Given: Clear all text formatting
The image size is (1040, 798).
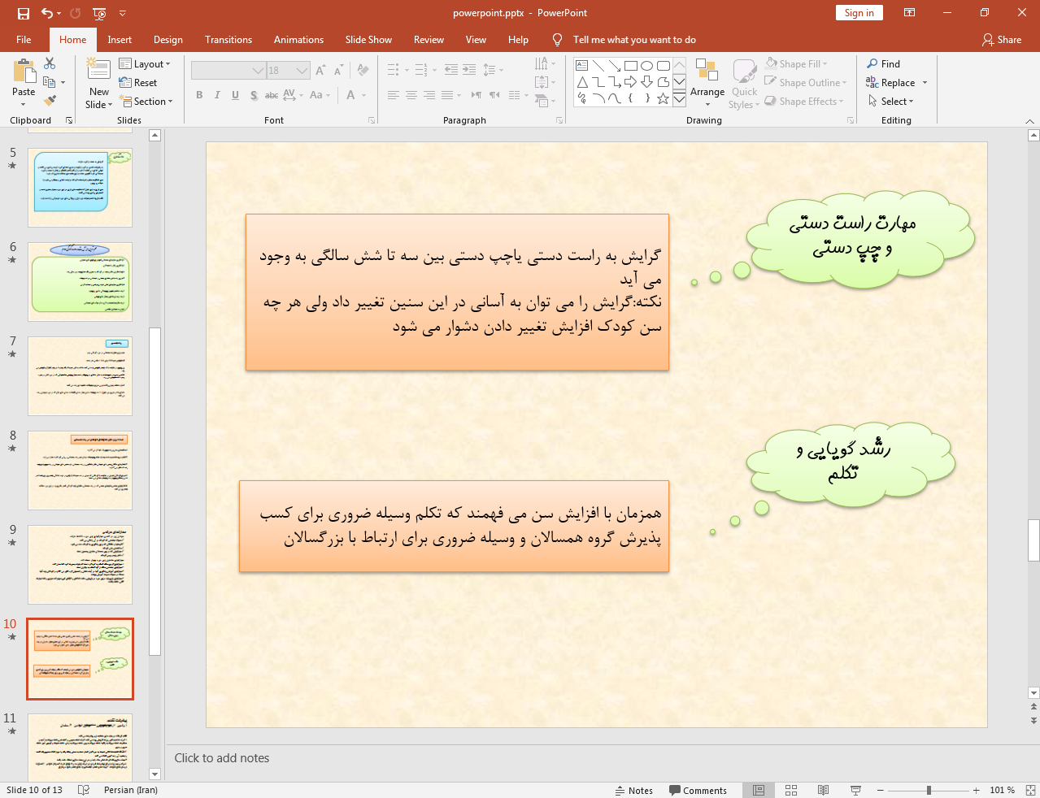Looking at the screenshot, I should pyautogui.click(x=363, y=71).
